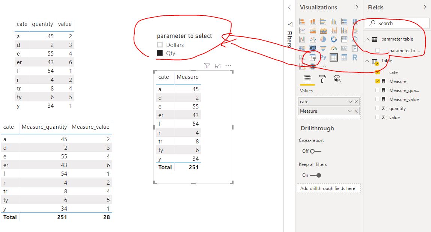Click the quantity column header in top table
Viewport: 431px width, 232px height.
click(42, 24)
